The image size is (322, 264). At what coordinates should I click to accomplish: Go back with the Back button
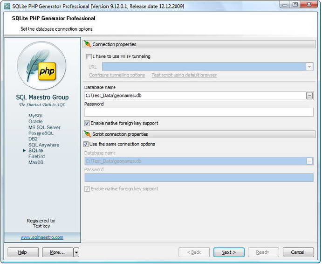(x=194, y=252)
